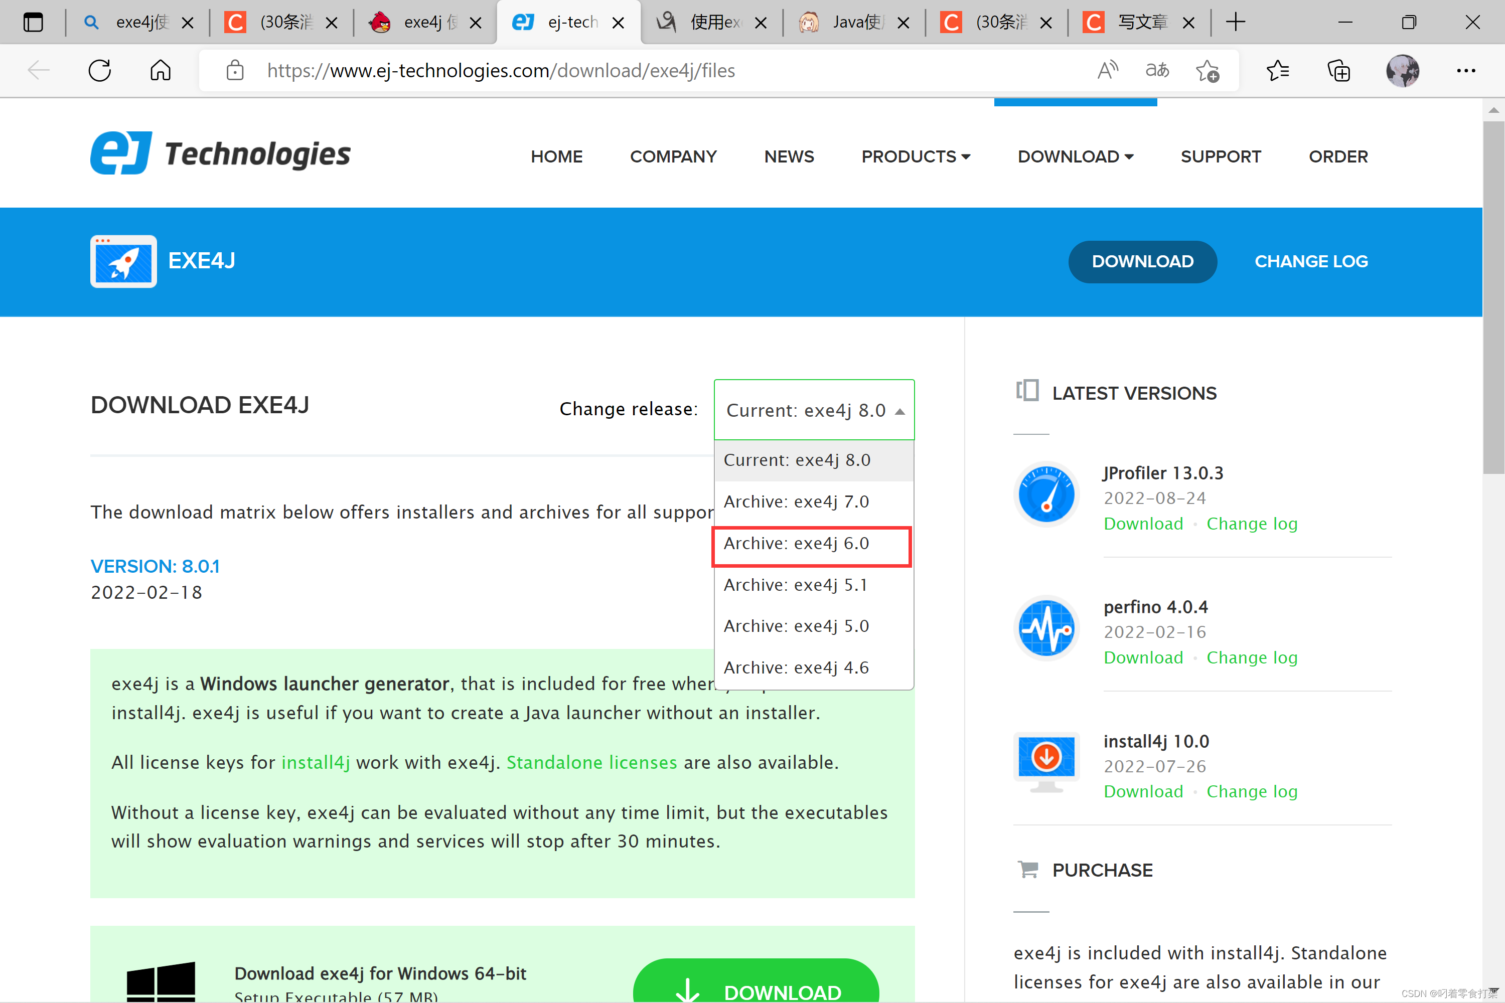Open the translate page icon
1505x1003 pixels.
tap(1157, 70)
